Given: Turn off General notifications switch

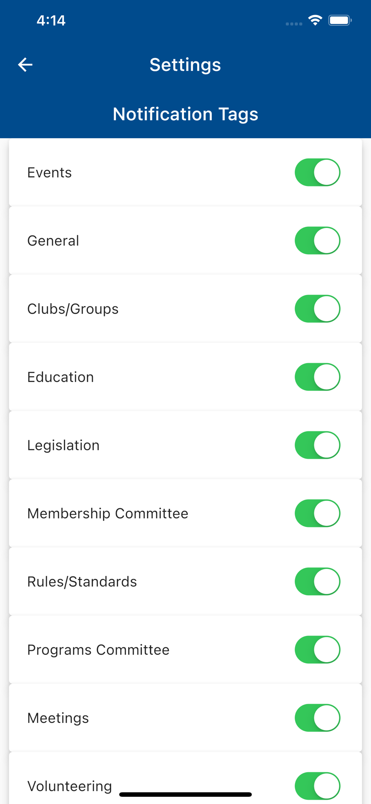Looking at the screenshot, I should [x=317, y=241].
